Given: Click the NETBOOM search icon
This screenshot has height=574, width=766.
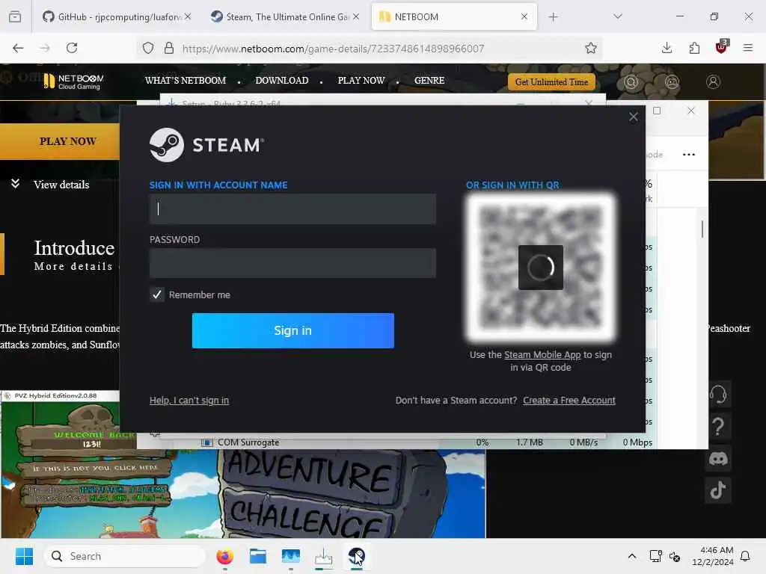Looking at the screenshot, I should [x=631, y=82].
